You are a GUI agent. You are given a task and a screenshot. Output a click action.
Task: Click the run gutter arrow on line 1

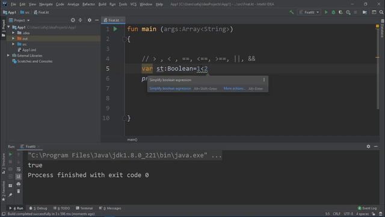point(115,29)
